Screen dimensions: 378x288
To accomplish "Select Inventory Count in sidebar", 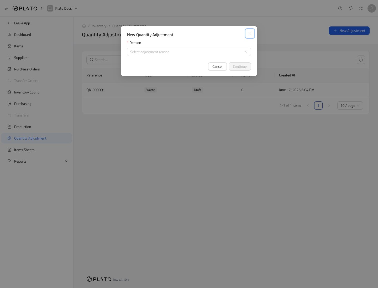I will tap(36, 92).
